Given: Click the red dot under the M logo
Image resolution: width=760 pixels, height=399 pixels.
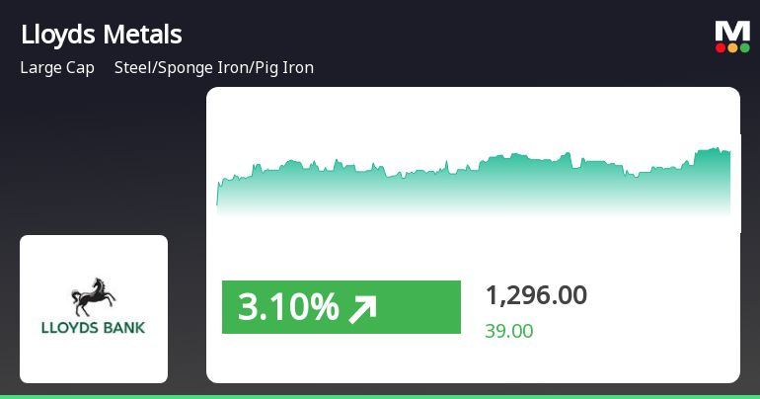Looking at the screenshot, I should 721,47.
